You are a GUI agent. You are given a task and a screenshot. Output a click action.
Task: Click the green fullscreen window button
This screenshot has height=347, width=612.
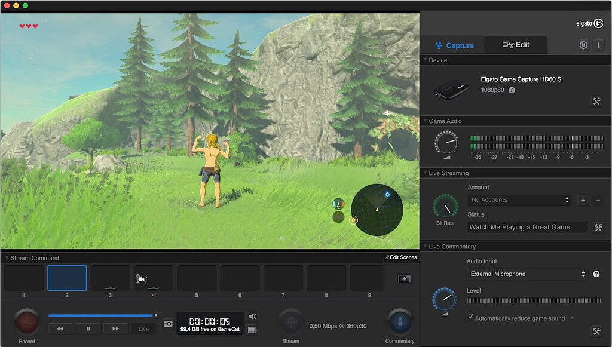pyautogui.click(x=25, y=5)
